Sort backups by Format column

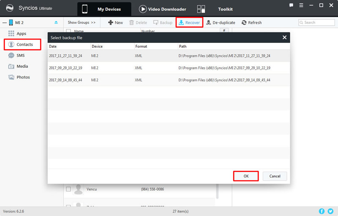click(x=156, y=46)
